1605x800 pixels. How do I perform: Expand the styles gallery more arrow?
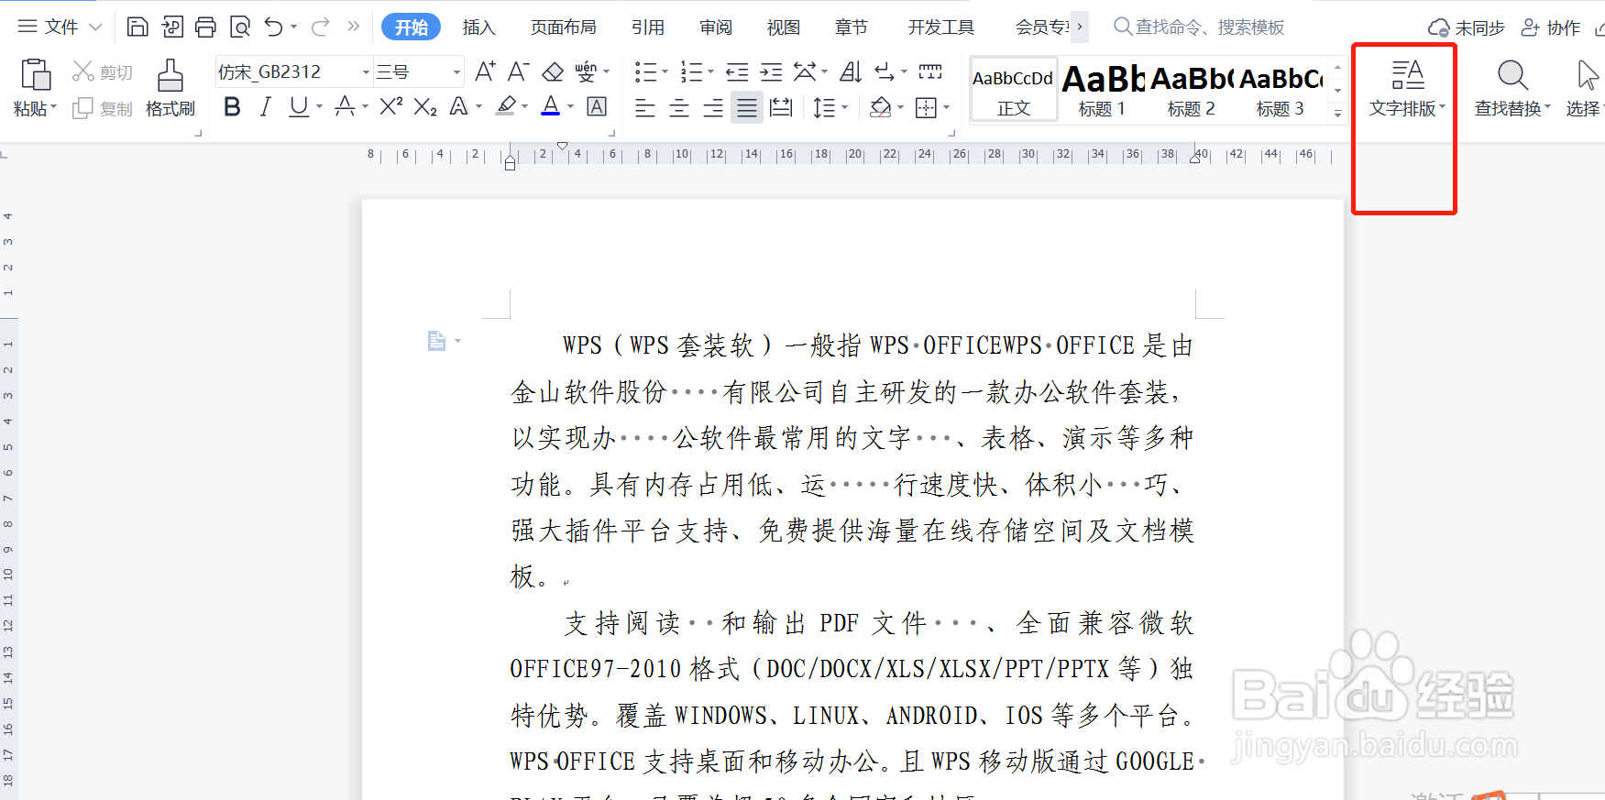click(x=1338, y=114)
